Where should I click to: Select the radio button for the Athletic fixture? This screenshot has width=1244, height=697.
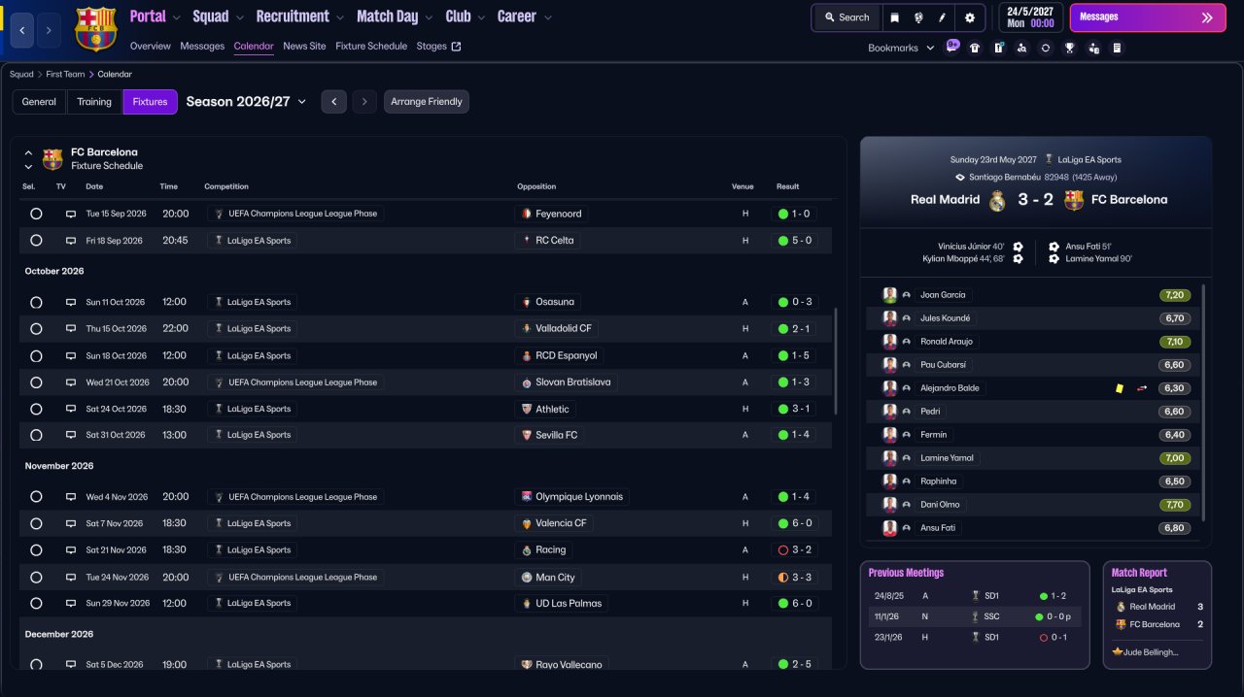click(x=36, y=409)
